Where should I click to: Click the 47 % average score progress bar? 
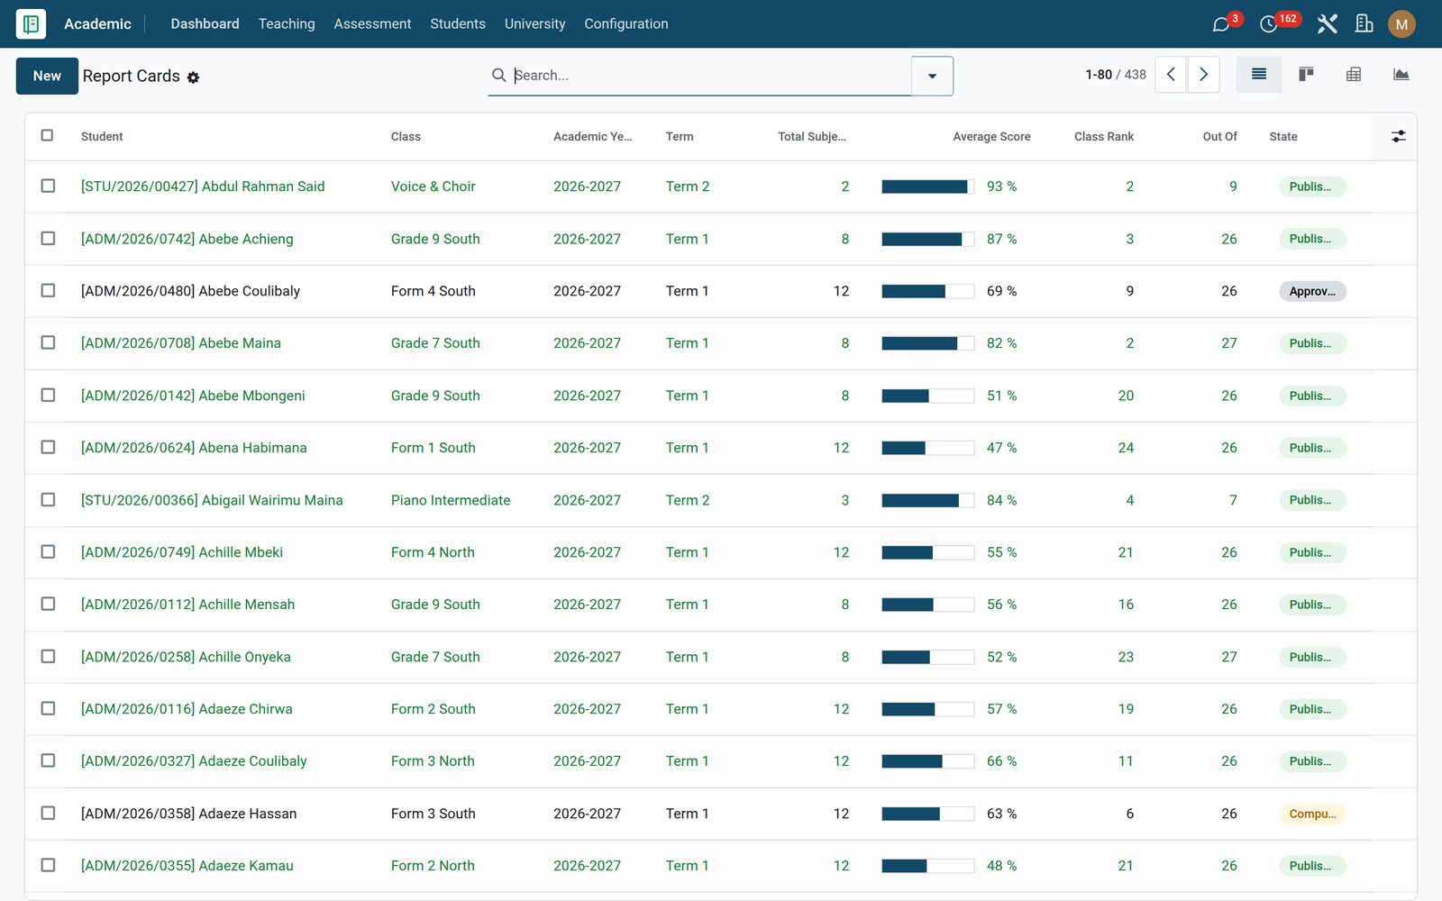927,448
